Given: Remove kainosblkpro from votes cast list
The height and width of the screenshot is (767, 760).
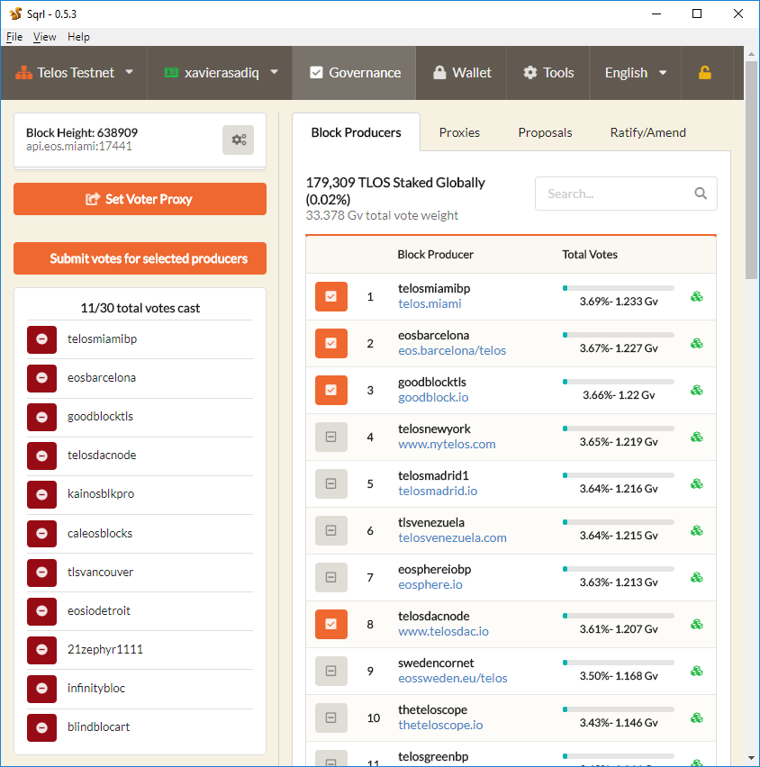Looking at the screenshot, I should pyautogui.click(x=41, y=494).
